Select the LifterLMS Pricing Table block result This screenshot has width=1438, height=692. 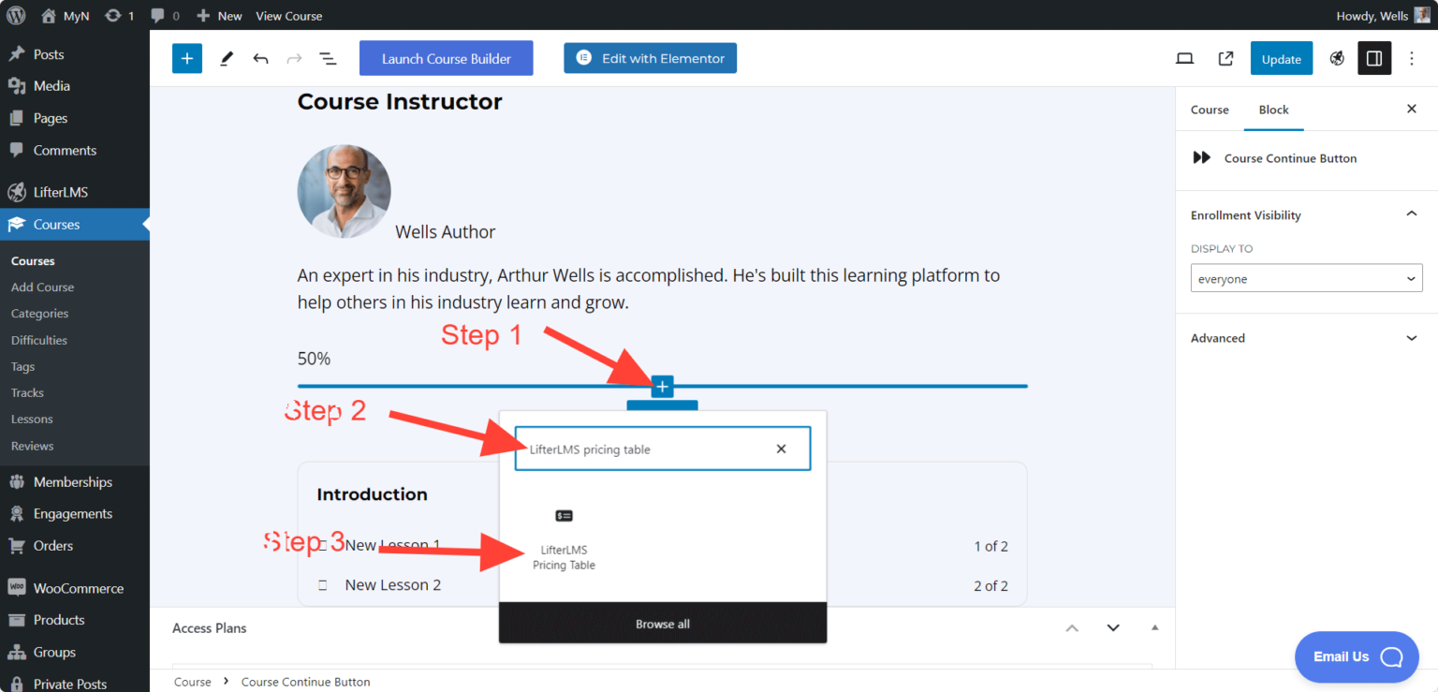tap(564, 539)
